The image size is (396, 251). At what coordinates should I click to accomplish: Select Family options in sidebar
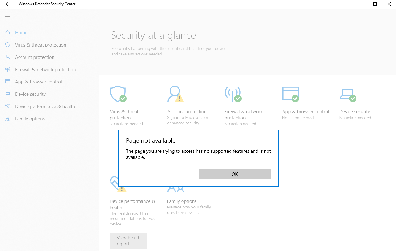pos(30,119)
